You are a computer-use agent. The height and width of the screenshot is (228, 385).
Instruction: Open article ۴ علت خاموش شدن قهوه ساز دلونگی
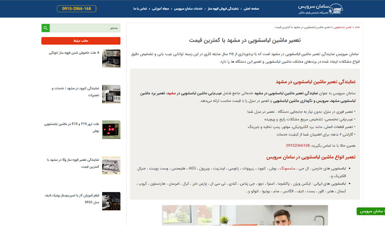[74, 53]
